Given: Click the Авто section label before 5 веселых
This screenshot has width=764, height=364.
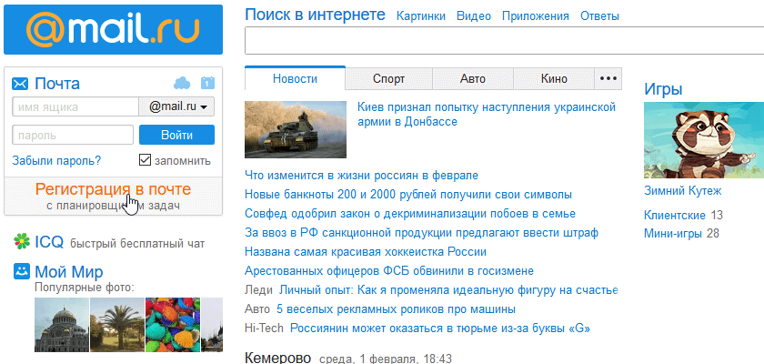Looking at the screenshot, I should (256, 309).
